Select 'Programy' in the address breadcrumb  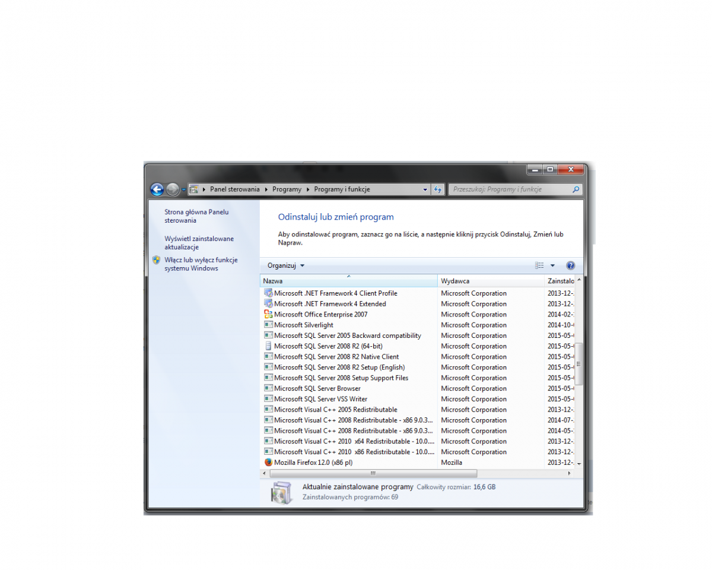pyautogui.click(x=287, y=189)
